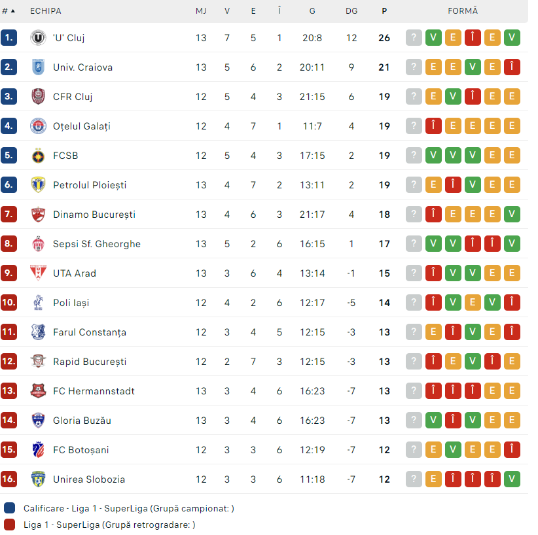Viewport: 538px width, 535px height.
Task: Click the FC Hermannstadt club crest
Action: (39, 391)
